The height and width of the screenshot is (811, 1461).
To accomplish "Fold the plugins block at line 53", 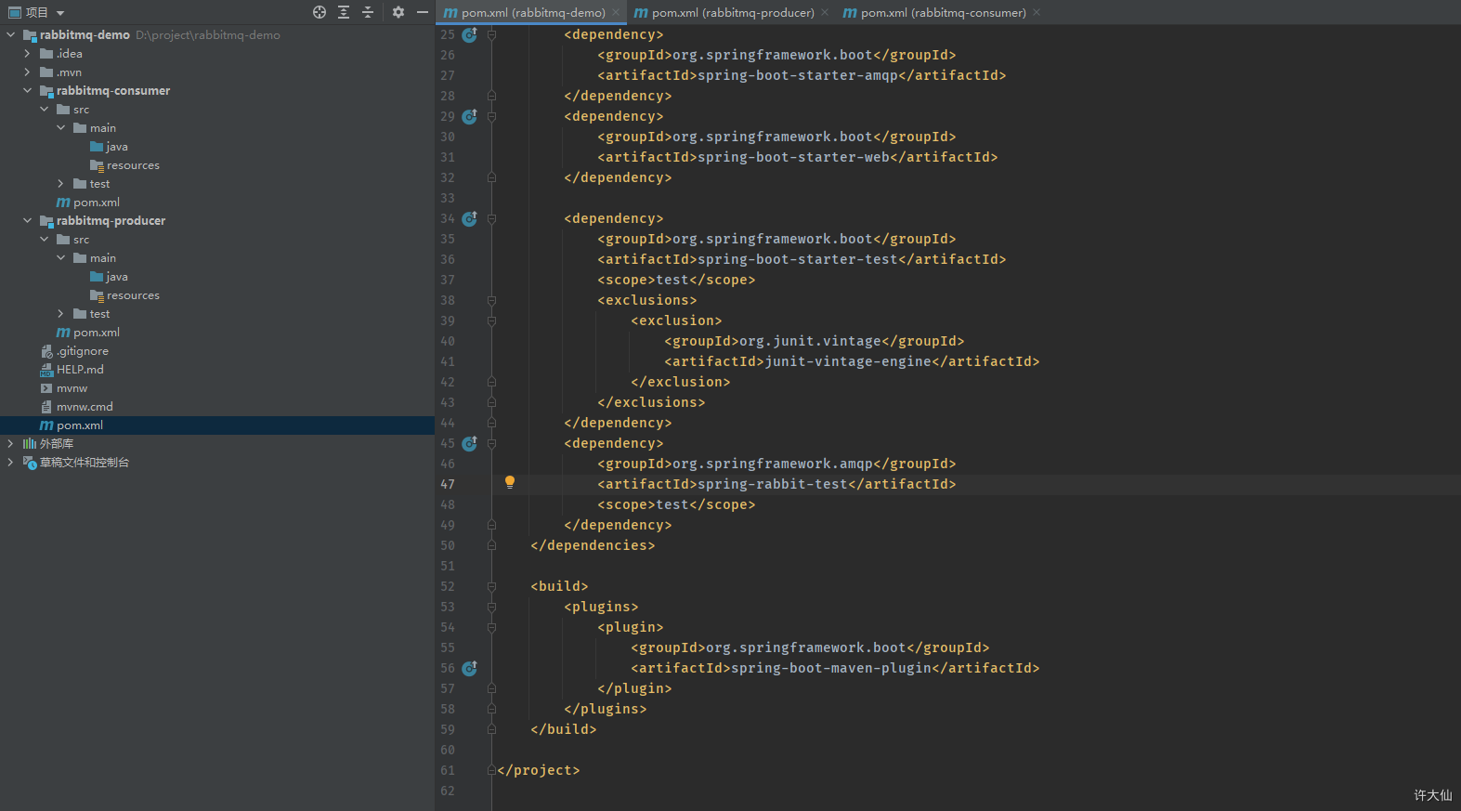I will tap(491, 607).
